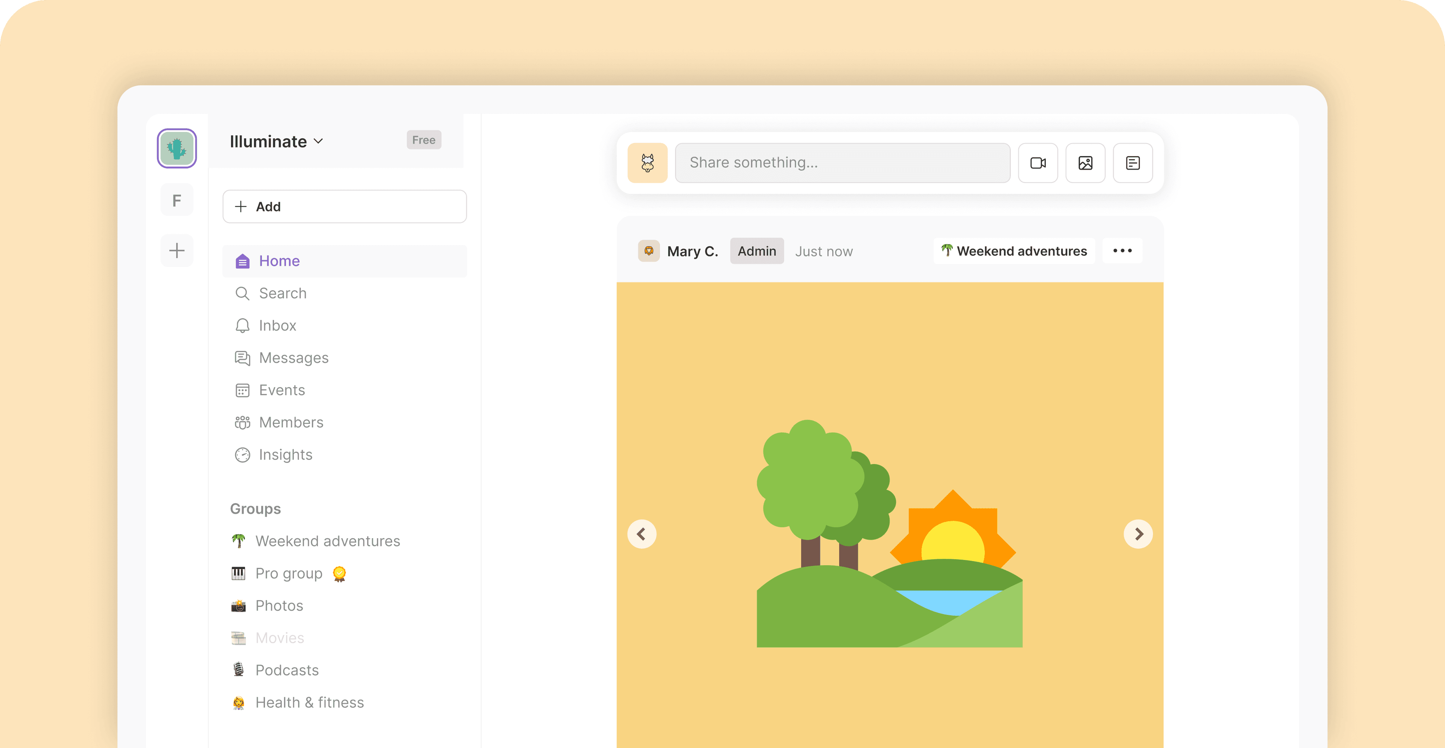1445x748 pixels.
Task: Click the Share something input field
Action: [842, 163]
